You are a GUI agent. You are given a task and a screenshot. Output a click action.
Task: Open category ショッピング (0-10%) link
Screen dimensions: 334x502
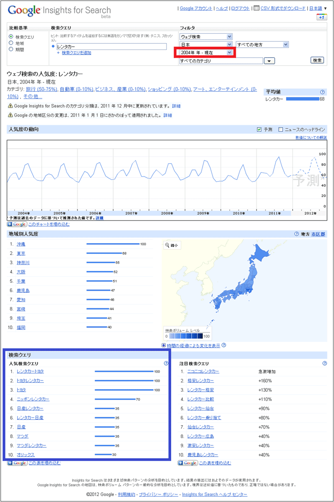coord(170,89)
